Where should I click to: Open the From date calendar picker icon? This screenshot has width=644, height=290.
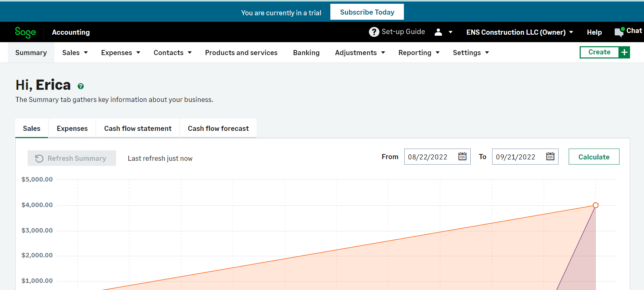[462, 156]
